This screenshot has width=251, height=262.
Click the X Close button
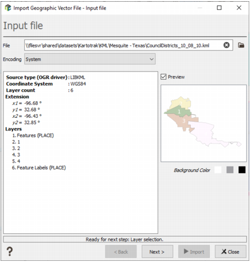pyautogui.click(x=230, y=252)
